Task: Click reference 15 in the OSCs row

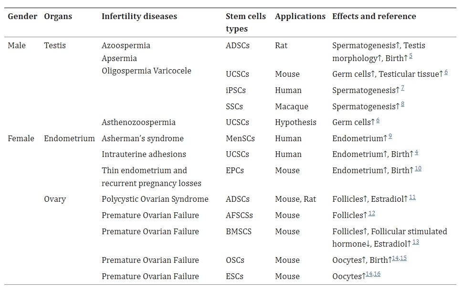Action: coord(403,258)
